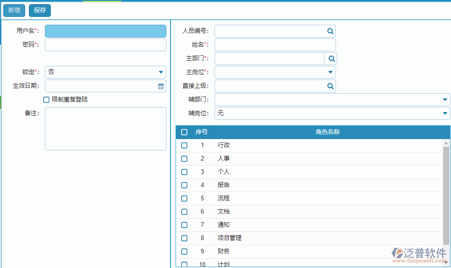Check the 项目管理 role checkbox
The image size is (451, 268).
click(x=184, y=238)
